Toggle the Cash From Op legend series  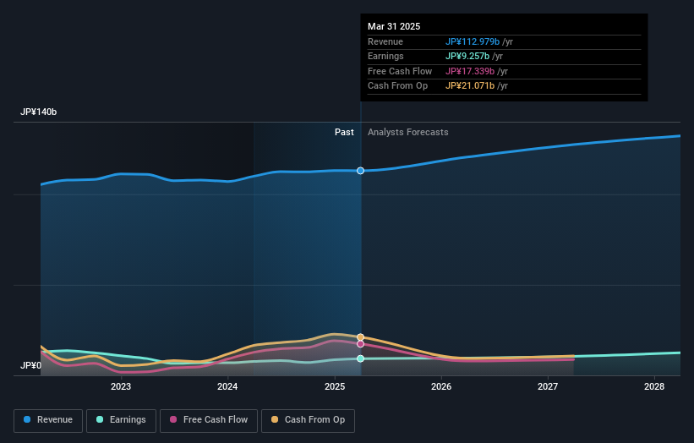click(308, 420)
